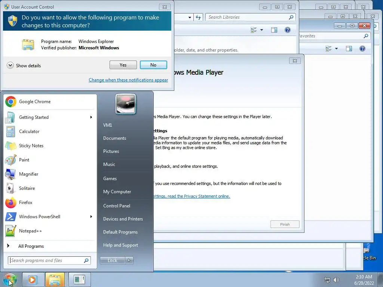Screen dimensions: 383x287
Task: Open Windows PowerShell
Action: click(50, 216)
